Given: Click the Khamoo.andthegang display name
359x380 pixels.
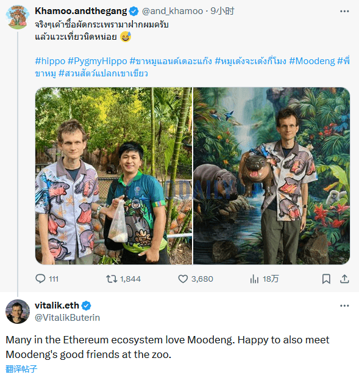Looking at the screenshot, I should 80,11.
